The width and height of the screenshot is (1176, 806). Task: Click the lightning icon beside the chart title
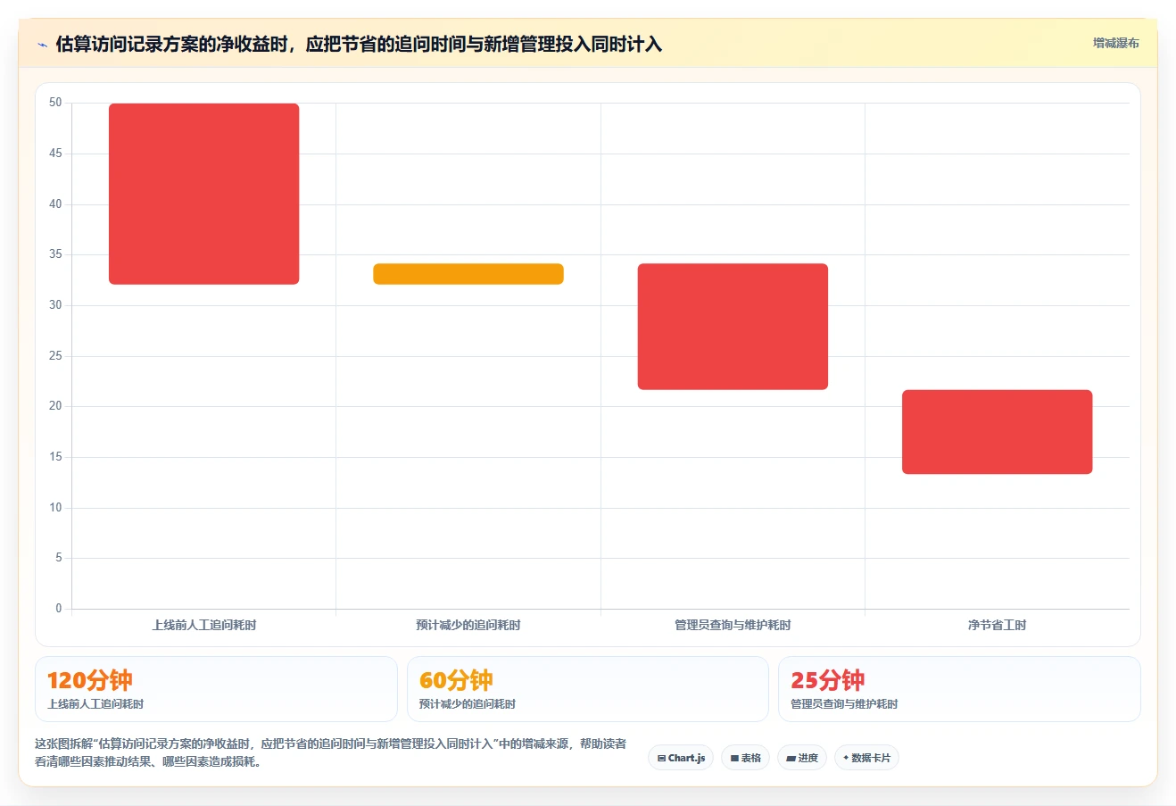[42, 45]
